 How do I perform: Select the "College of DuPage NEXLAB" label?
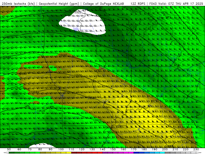tap(103, 4)
